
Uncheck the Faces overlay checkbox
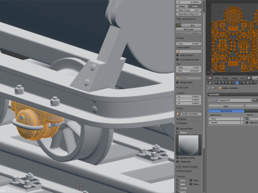pyautogui.click(x=177, y=180)
